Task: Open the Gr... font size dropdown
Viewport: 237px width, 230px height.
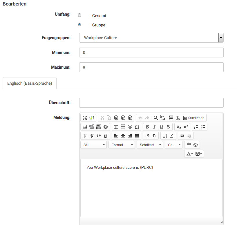Action: [174, 145]
